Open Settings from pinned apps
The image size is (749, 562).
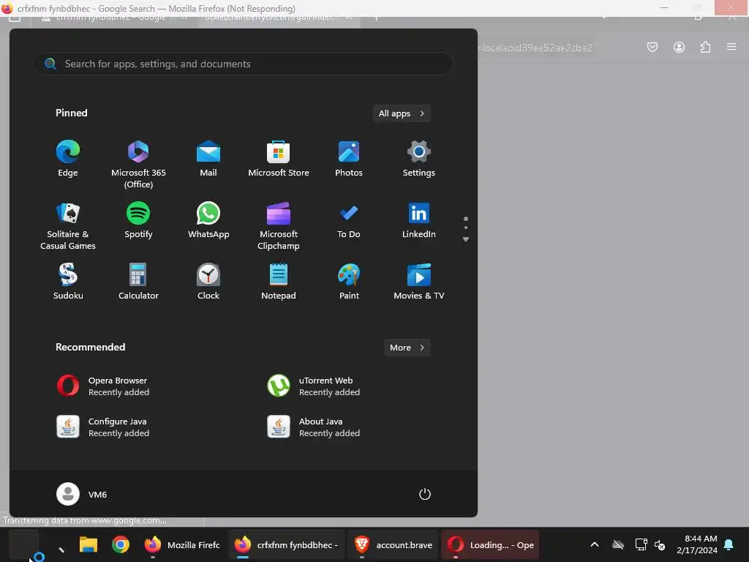click(x=418, y=159)
